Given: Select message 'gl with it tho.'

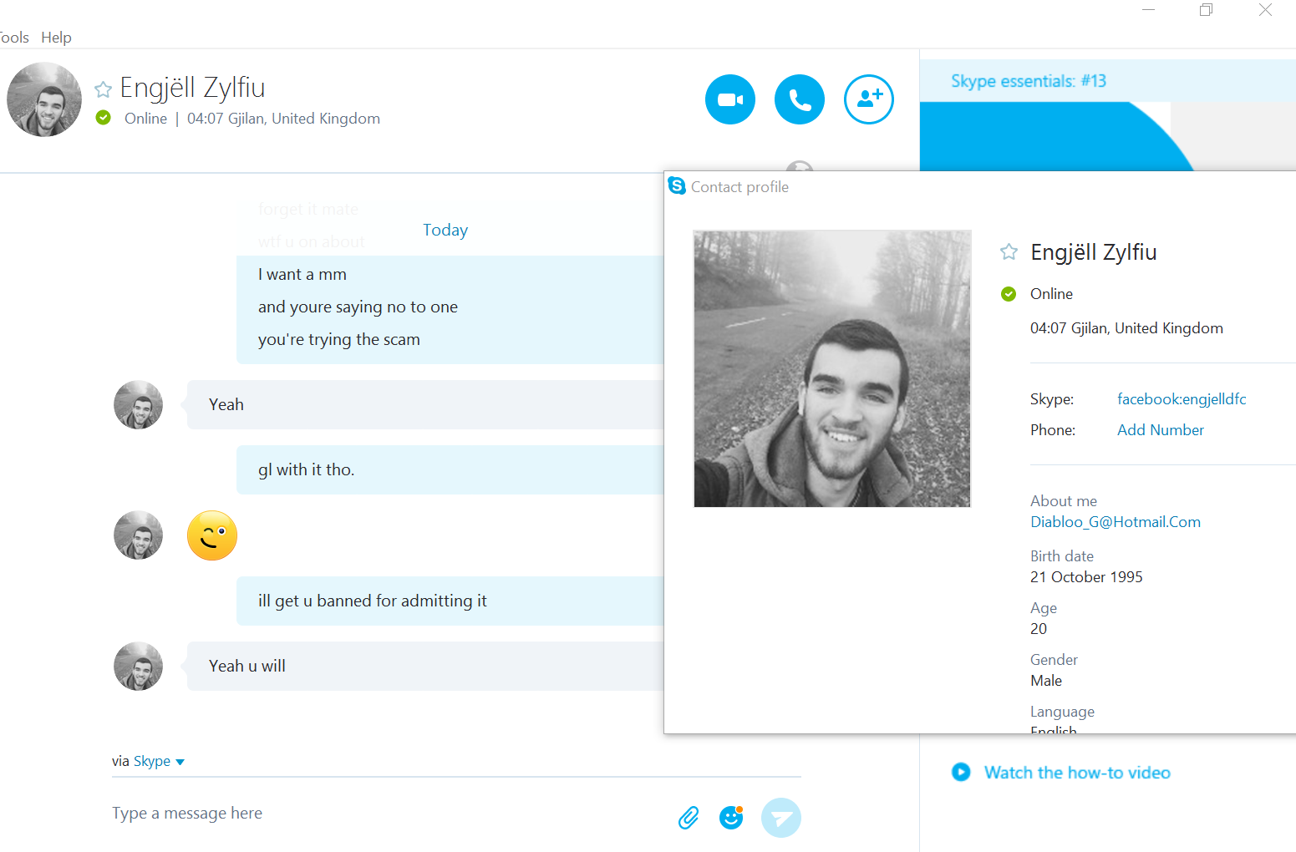Looking at the screenshot, I should tap(306, 469).
